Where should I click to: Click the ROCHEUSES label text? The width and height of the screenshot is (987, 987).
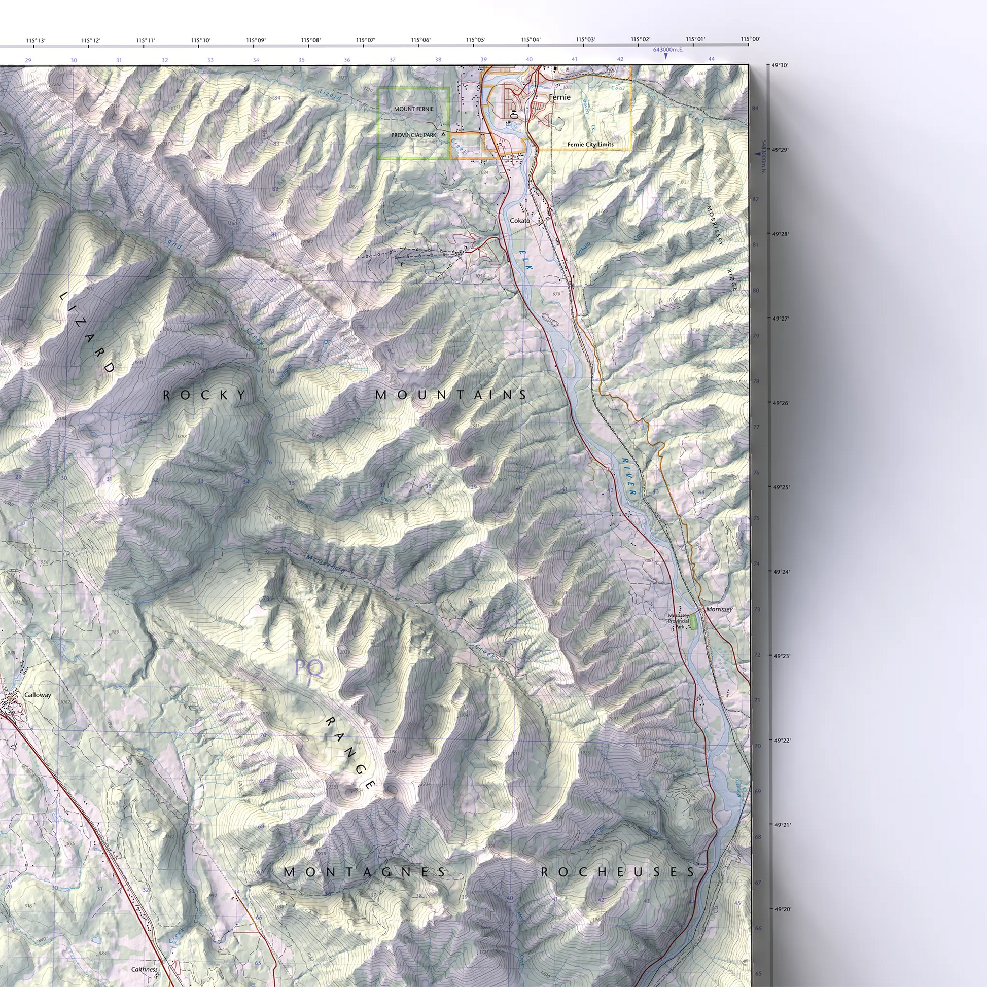click(618, 872)
